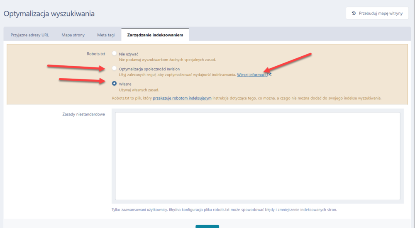Go to the Meta tagi tab
The image size is (415, 228).
(x=106, y=35)
